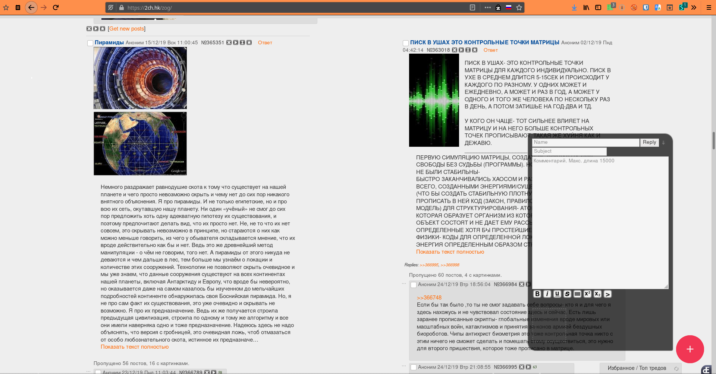Toggle Reader View icon in address bar

click(x=472, y=7)
